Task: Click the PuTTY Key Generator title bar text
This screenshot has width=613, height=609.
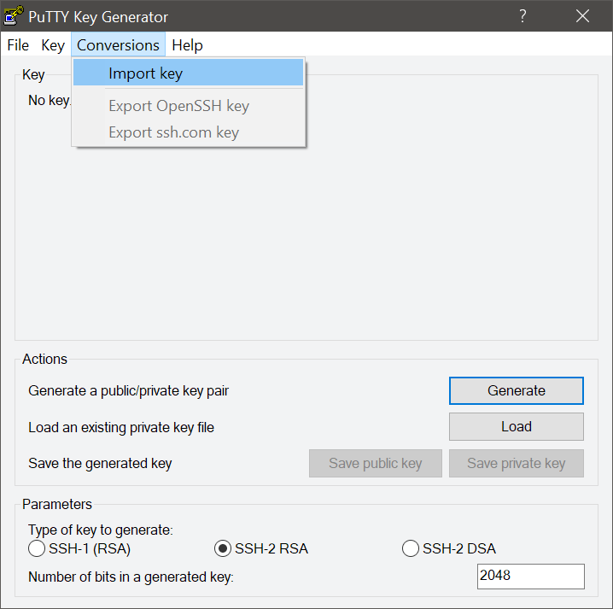Action: coord(98,17)
